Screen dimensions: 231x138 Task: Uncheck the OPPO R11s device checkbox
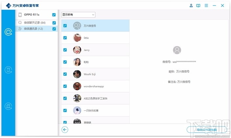pyautogui.click(x=54, y=15)
